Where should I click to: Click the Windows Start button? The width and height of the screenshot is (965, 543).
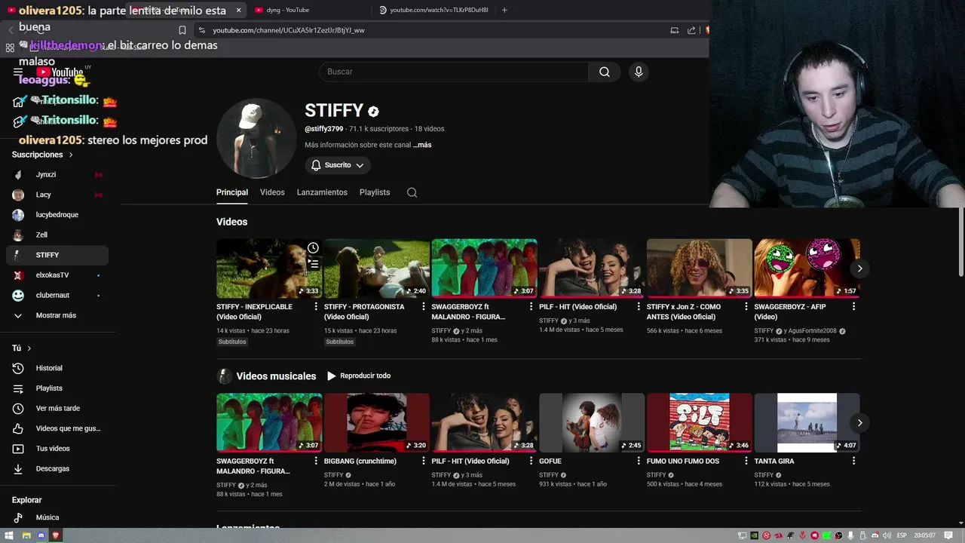click(x=11, y=535)
